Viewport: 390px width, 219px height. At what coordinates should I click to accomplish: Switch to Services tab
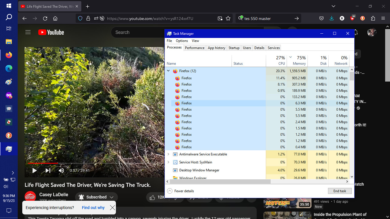click(x=274, y=48)
